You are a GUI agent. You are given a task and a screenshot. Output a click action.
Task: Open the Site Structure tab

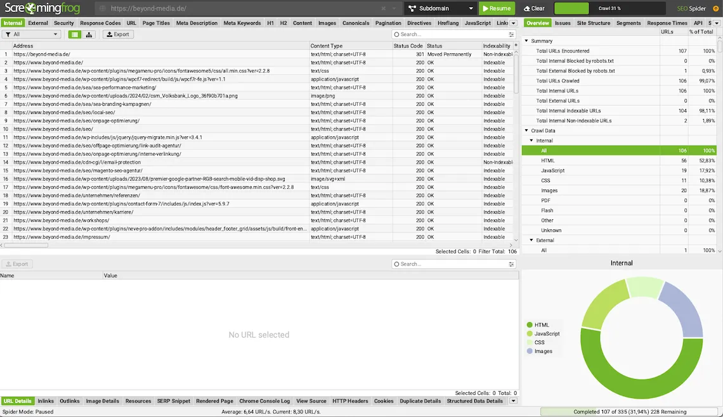(594, 23)
